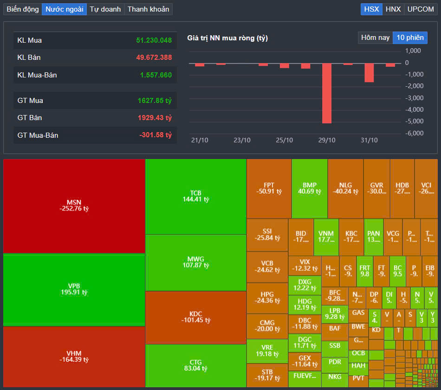Click the KDC -101.45 tỷ tile
This screenshot has height=390, width=441.
point(196,317)
